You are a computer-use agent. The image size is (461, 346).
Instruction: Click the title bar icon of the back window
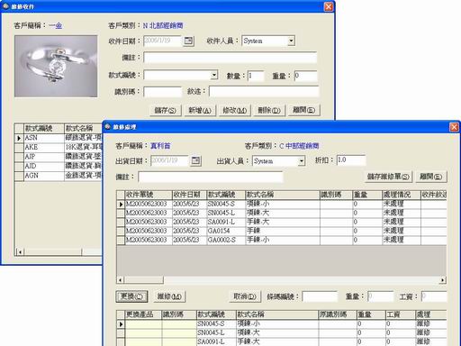(5, 6)
